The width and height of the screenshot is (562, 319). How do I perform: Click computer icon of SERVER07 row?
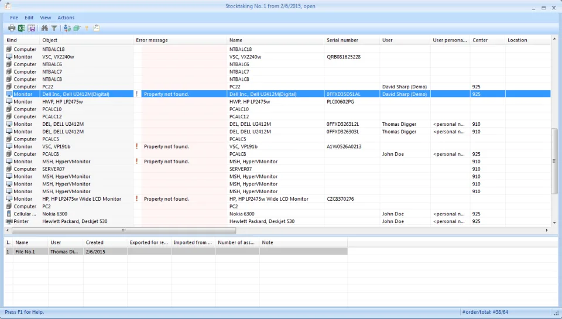point(9,169)
